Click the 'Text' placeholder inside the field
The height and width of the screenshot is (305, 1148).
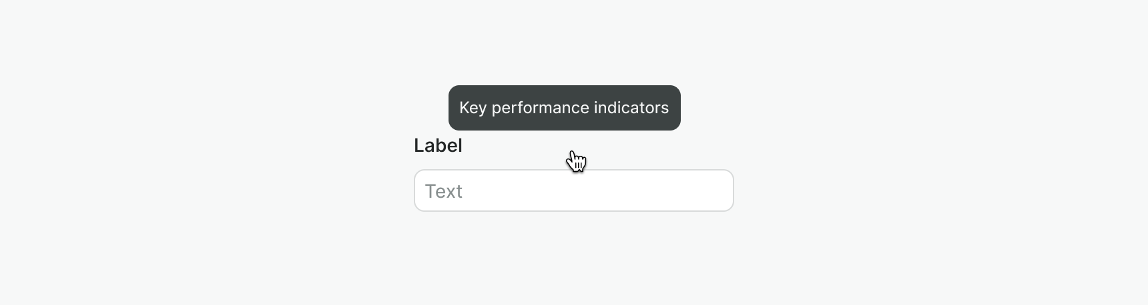point(444,192)
